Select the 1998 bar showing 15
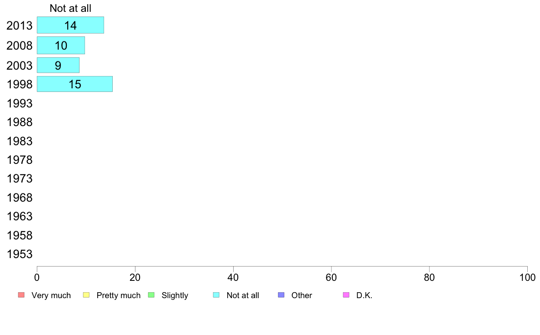Viewport: 540px width, 335px height. point(75,84)
